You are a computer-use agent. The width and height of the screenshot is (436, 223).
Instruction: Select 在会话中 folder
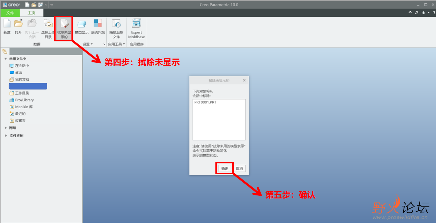pyautogui.click(x=19, y=65)
